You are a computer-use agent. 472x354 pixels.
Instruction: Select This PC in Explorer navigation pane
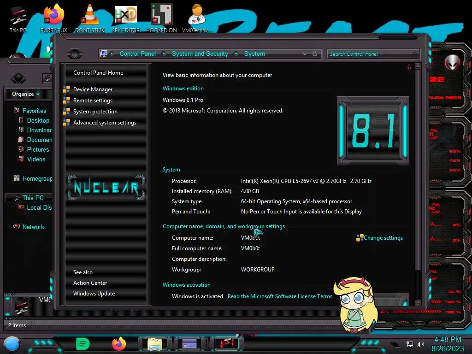33,198
